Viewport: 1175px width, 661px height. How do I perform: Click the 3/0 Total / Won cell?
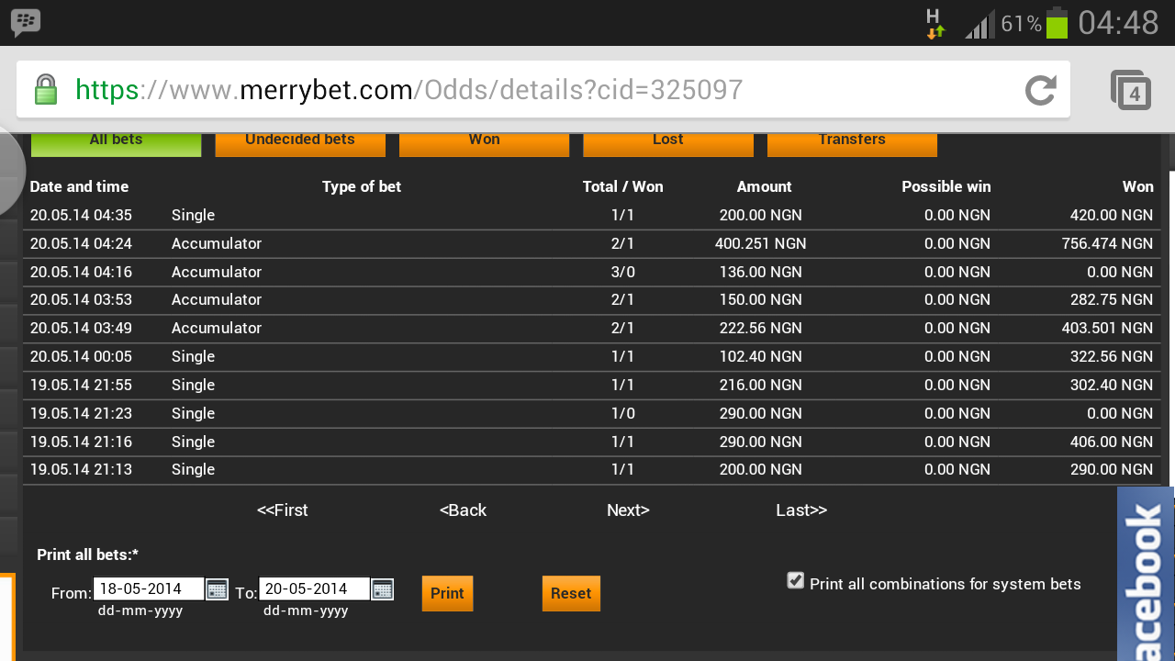(x=622, y=273)
